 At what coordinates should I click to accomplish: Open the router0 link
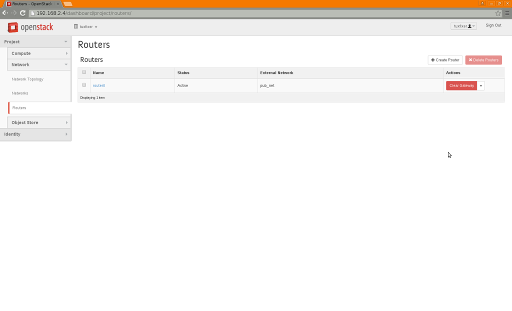click(x=99, y=85)
